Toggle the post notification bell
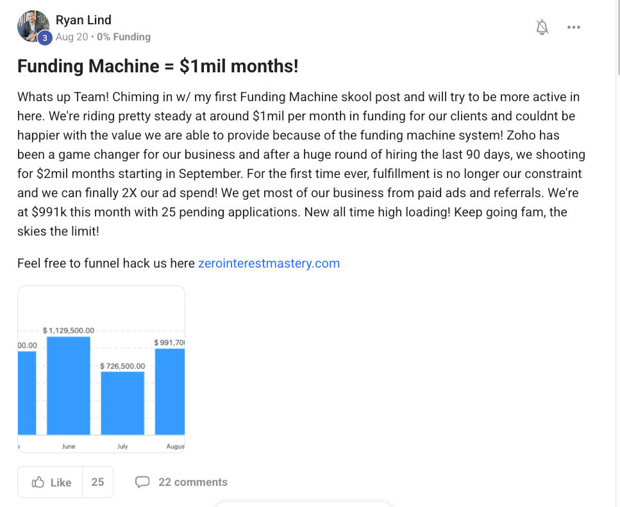Screen dimensions: 620x507 pyautogui.click(x=542, y=27)
